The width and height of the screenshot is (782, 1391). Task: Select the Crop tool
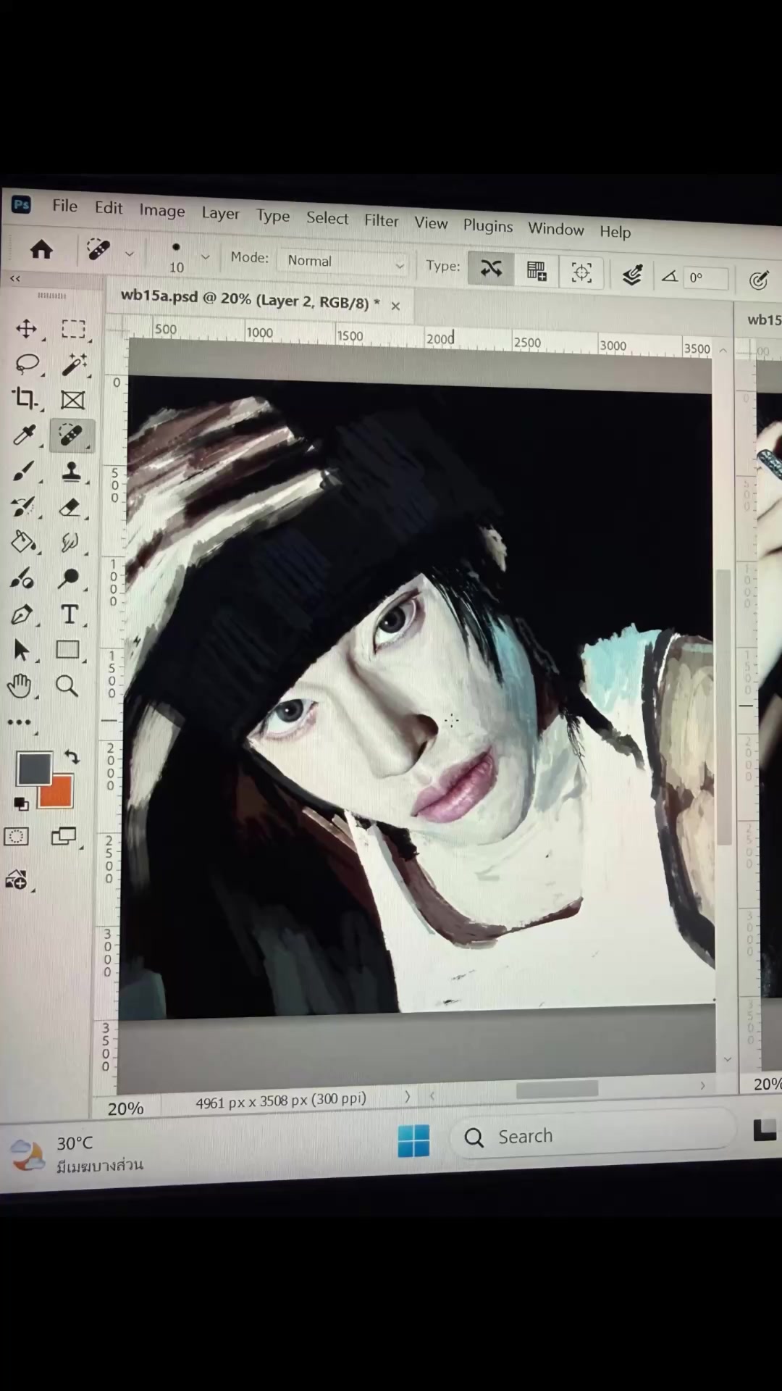25,398
